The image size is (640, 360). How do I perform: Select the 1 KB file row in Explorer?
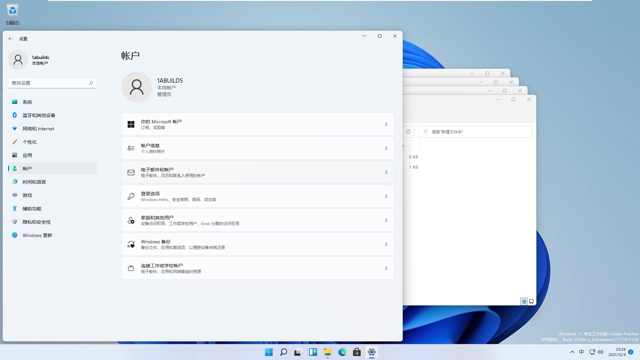coord(413,167)
